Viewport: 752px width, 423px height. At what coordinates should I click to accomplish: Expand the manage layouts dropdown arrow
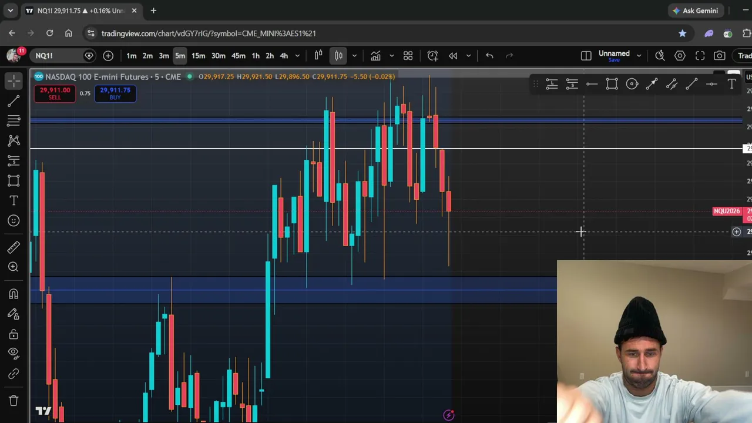click(x=639, y=56)
